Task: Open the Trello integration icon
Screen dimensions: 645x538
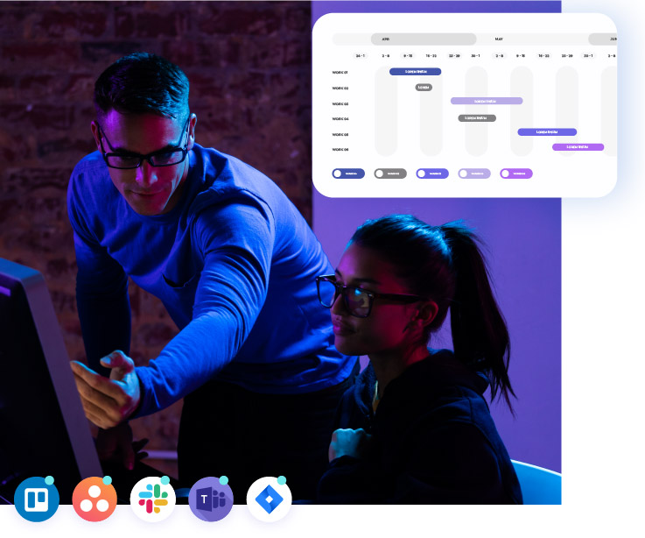Action: click(37, 499)
